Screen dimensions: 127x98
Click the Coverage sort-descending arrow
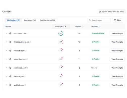click(x=65, y=26)
